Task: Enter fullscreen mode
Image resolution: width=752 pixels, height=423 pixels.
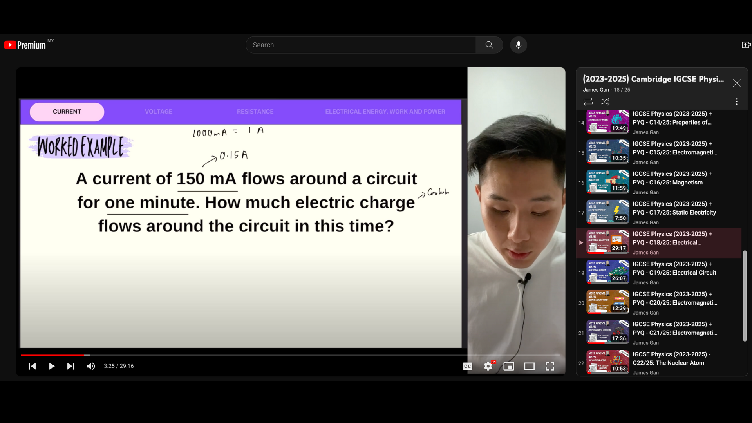Action: (x=550, y=366)
